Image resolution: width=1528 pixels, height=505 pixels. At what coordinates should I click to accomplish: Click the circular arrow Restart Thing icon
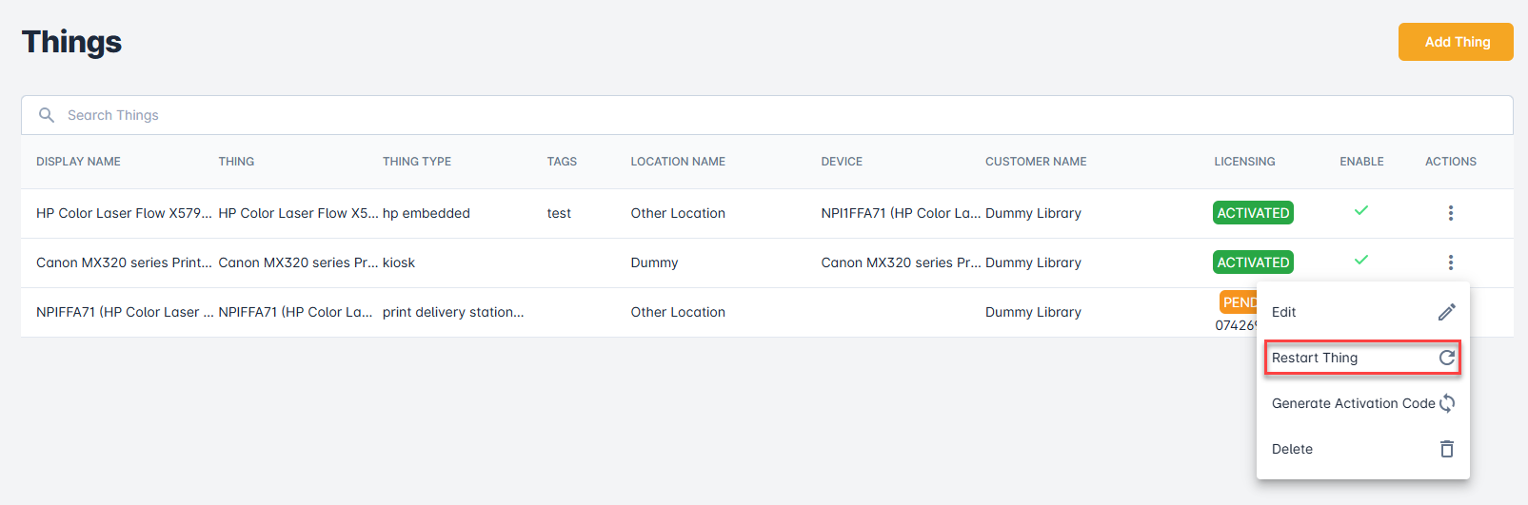[x=1446, y=358]
